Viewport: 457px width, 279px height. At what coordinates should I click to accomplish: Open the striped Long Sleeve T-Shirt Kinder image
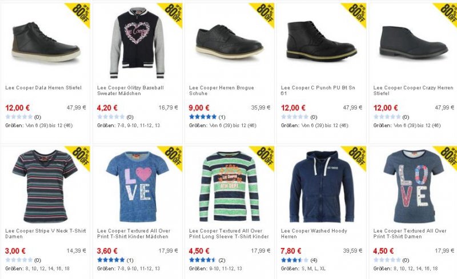point(230,186)
